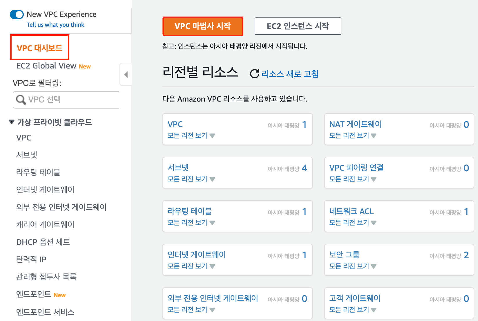Image resolution: width=478 pixels, height=321 pixels.
Task: Open the 서브넷 resource card link
Action: pos(178,168)
